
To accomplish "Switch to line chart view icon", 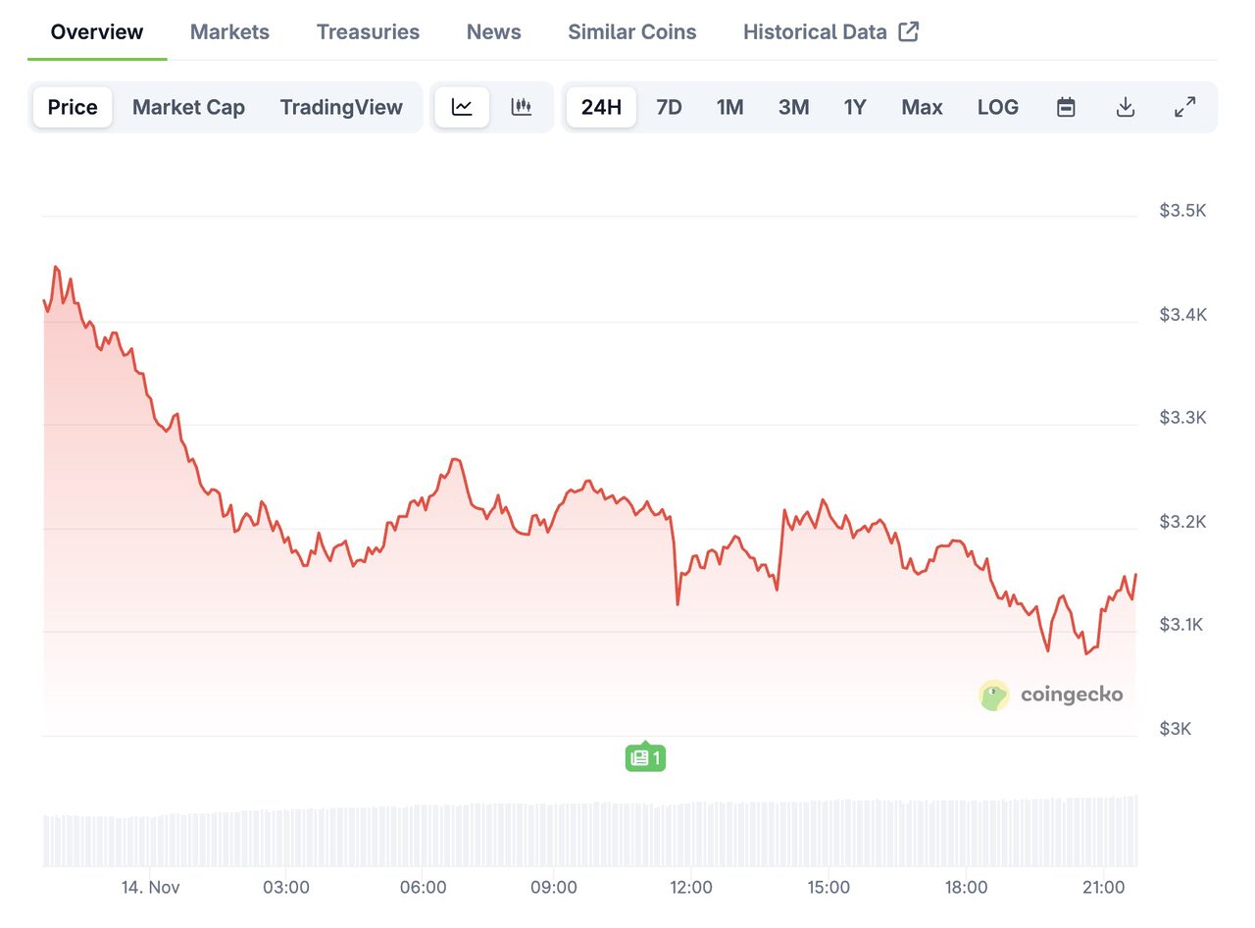I will (462, 107).
